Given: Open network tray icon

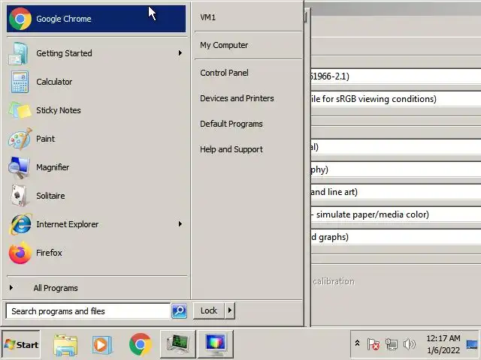Looking at the screenshot, I should tap(391, 344).
